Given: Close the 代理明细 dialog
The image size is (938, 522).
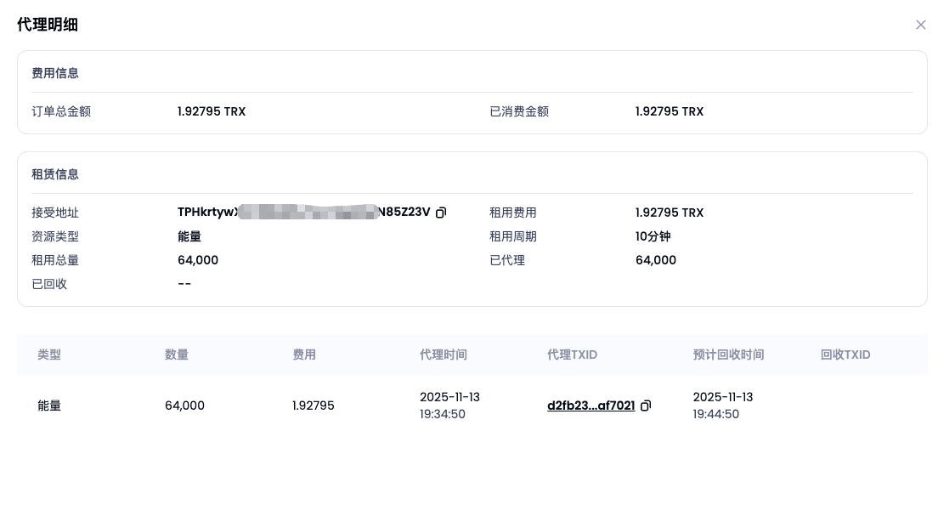Looking at the screenshot, I should coord(920,25).
